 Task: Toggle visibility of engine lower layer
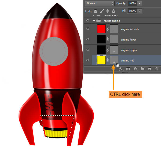coord(87,39)
